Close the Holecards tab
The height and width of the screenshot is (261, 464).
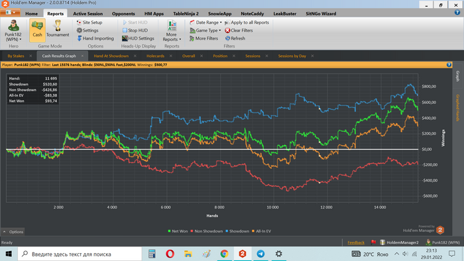(171, 56)
